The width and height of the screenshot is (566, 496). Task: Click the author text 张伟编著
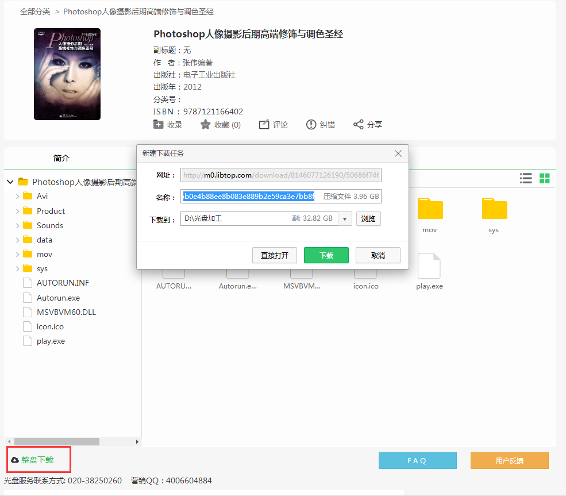[x=198, y=63]
